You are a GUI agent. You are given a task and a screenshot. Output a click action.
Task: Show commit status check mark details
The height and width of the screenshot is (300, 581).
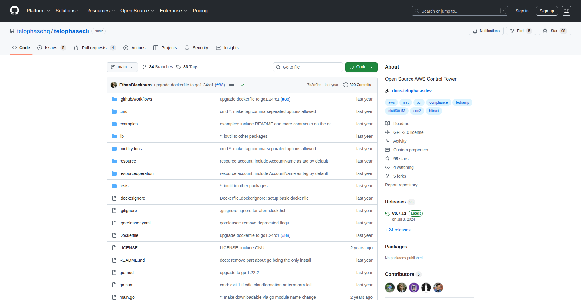pyautogui.click(x=242, y=85)
